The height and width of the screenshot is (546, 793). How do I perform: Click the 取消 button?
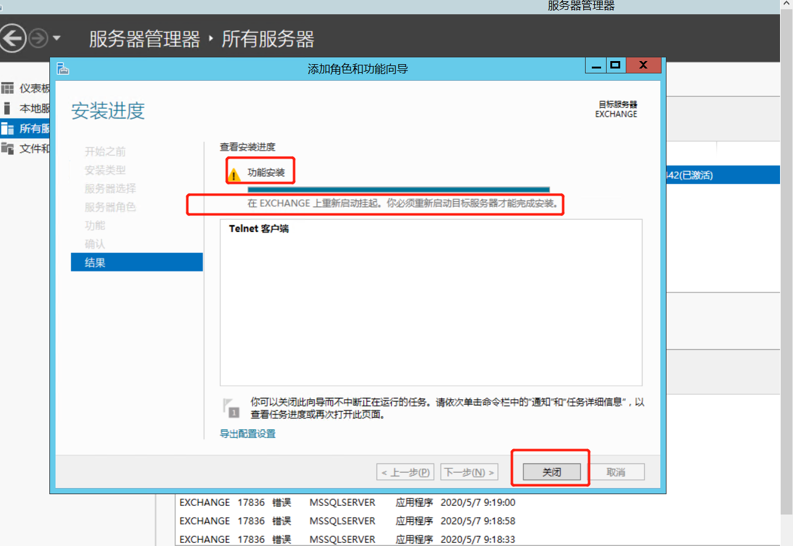(616, 472)
